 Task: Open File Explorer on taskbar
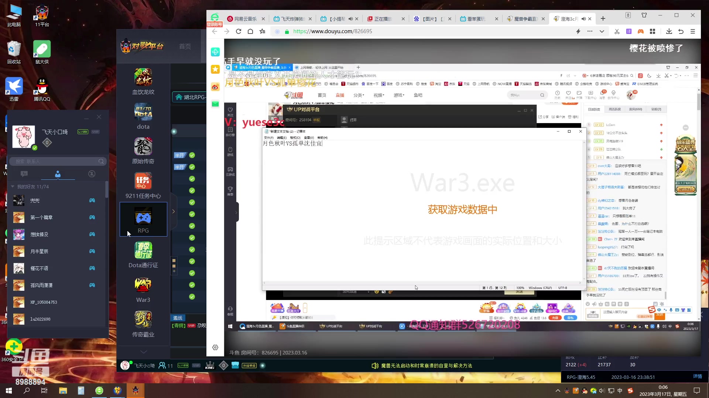(x=63, y=391)
